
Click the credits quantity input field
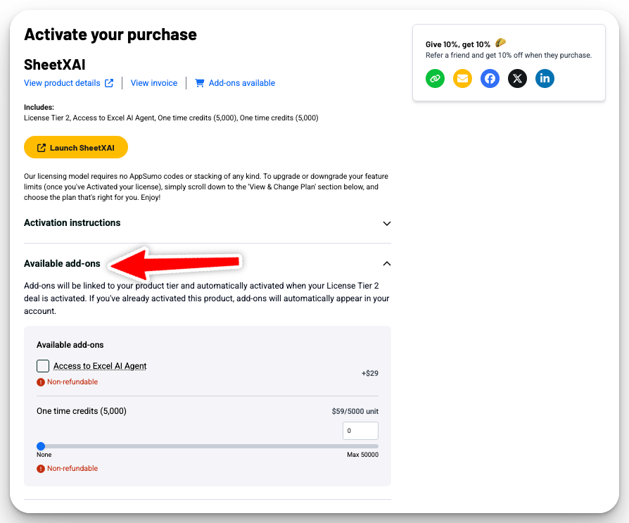[360, 431]
